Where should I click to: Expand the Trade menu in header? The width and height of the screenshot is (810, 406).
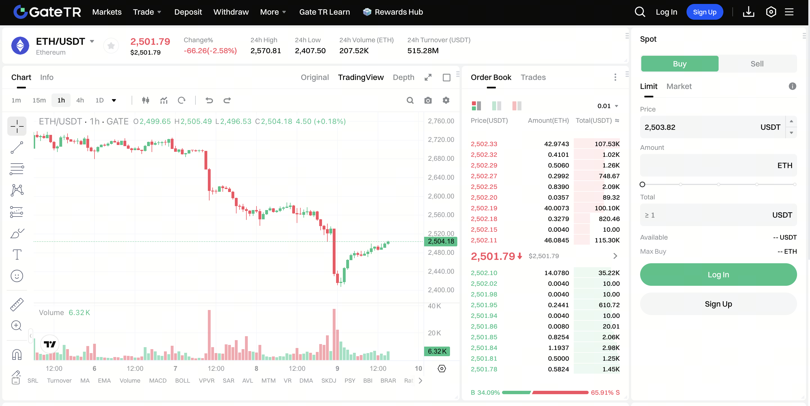pos(147,12)
